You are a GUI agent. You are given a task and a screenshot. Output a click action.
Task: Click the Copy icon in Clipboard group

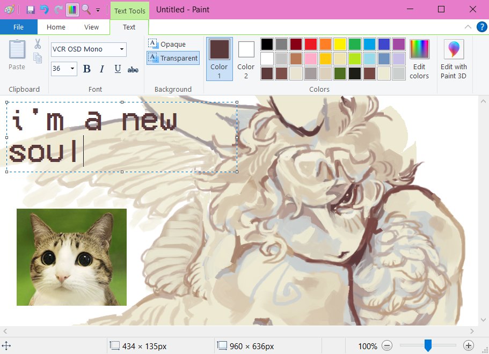click(38, 58)
